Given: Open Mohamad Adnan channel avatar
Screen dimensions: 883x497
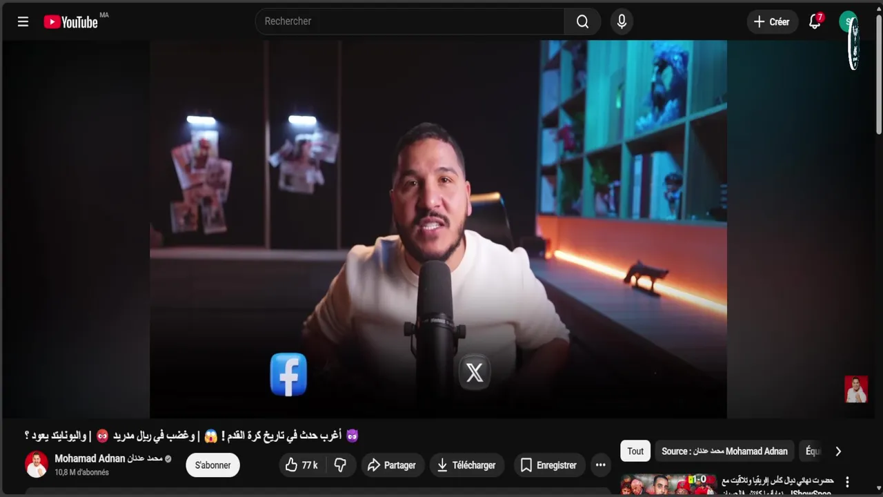Looking at the screenshot, I should click(37, 465).
